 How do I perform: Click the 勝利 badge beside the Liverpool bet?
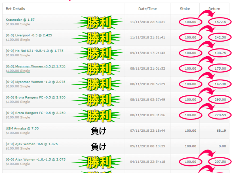coord(98,38)
